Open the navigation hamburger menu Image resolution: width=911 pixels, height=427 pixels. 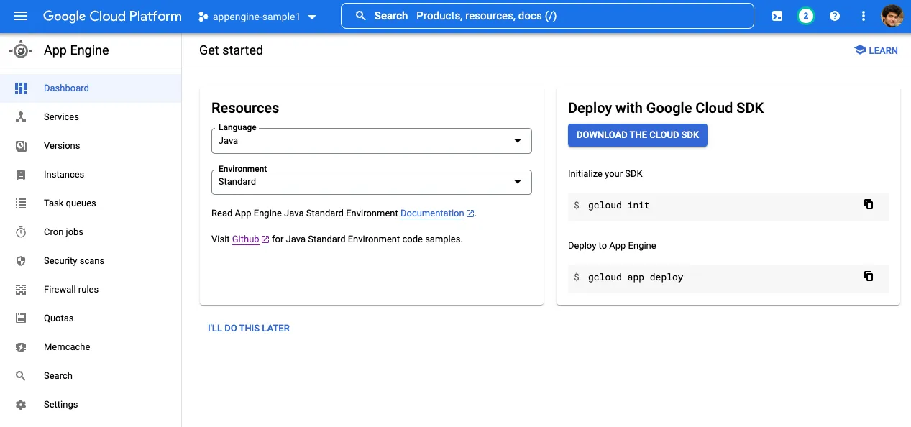pyautogui.click(x=20, y=16)
